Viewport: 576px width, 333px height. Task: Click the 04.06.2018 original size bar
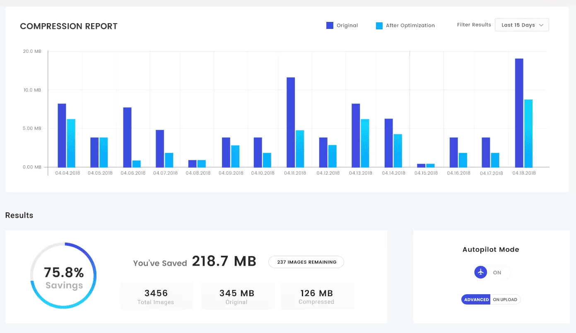tap(127, 137)
